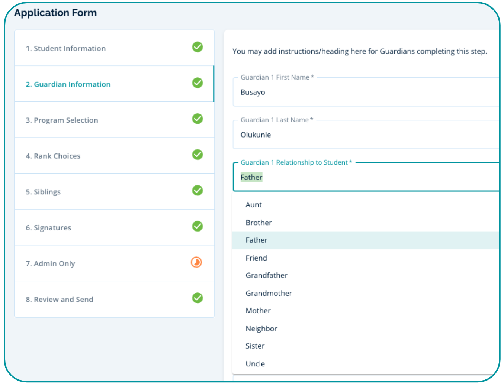Screen dimensions: 504x385
Task: Click the green checkmark beside Signatures
Action: coord(197,226)
